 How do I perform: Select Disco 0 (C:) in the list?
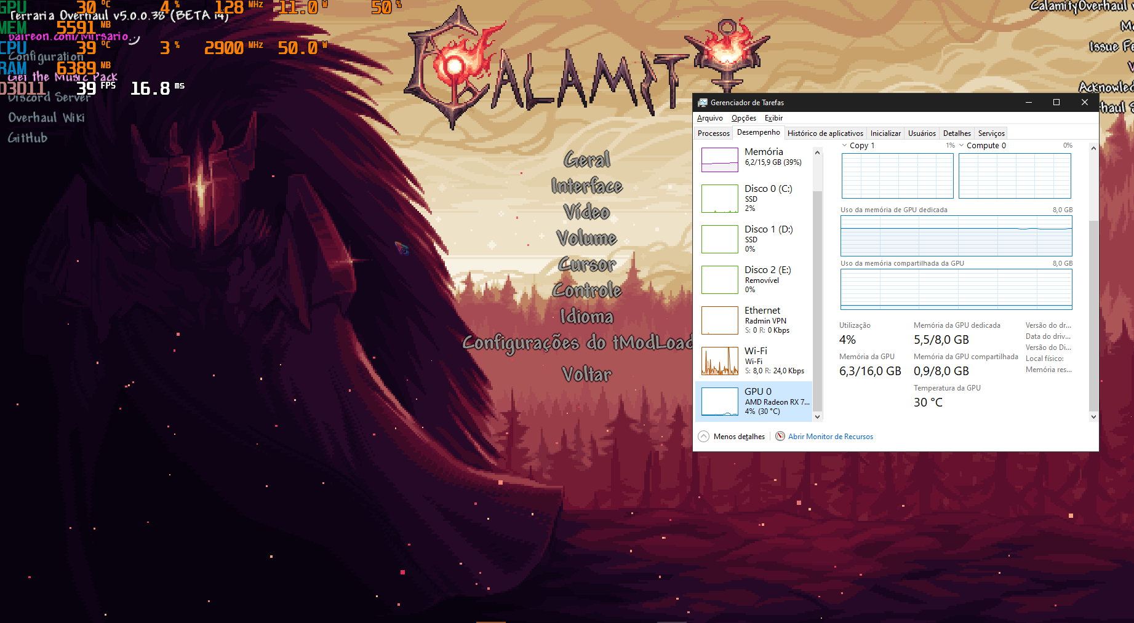tap(754, 199)
